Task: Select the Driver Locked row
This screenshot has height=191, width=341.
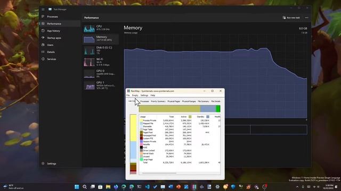Action: pos(180,151)
